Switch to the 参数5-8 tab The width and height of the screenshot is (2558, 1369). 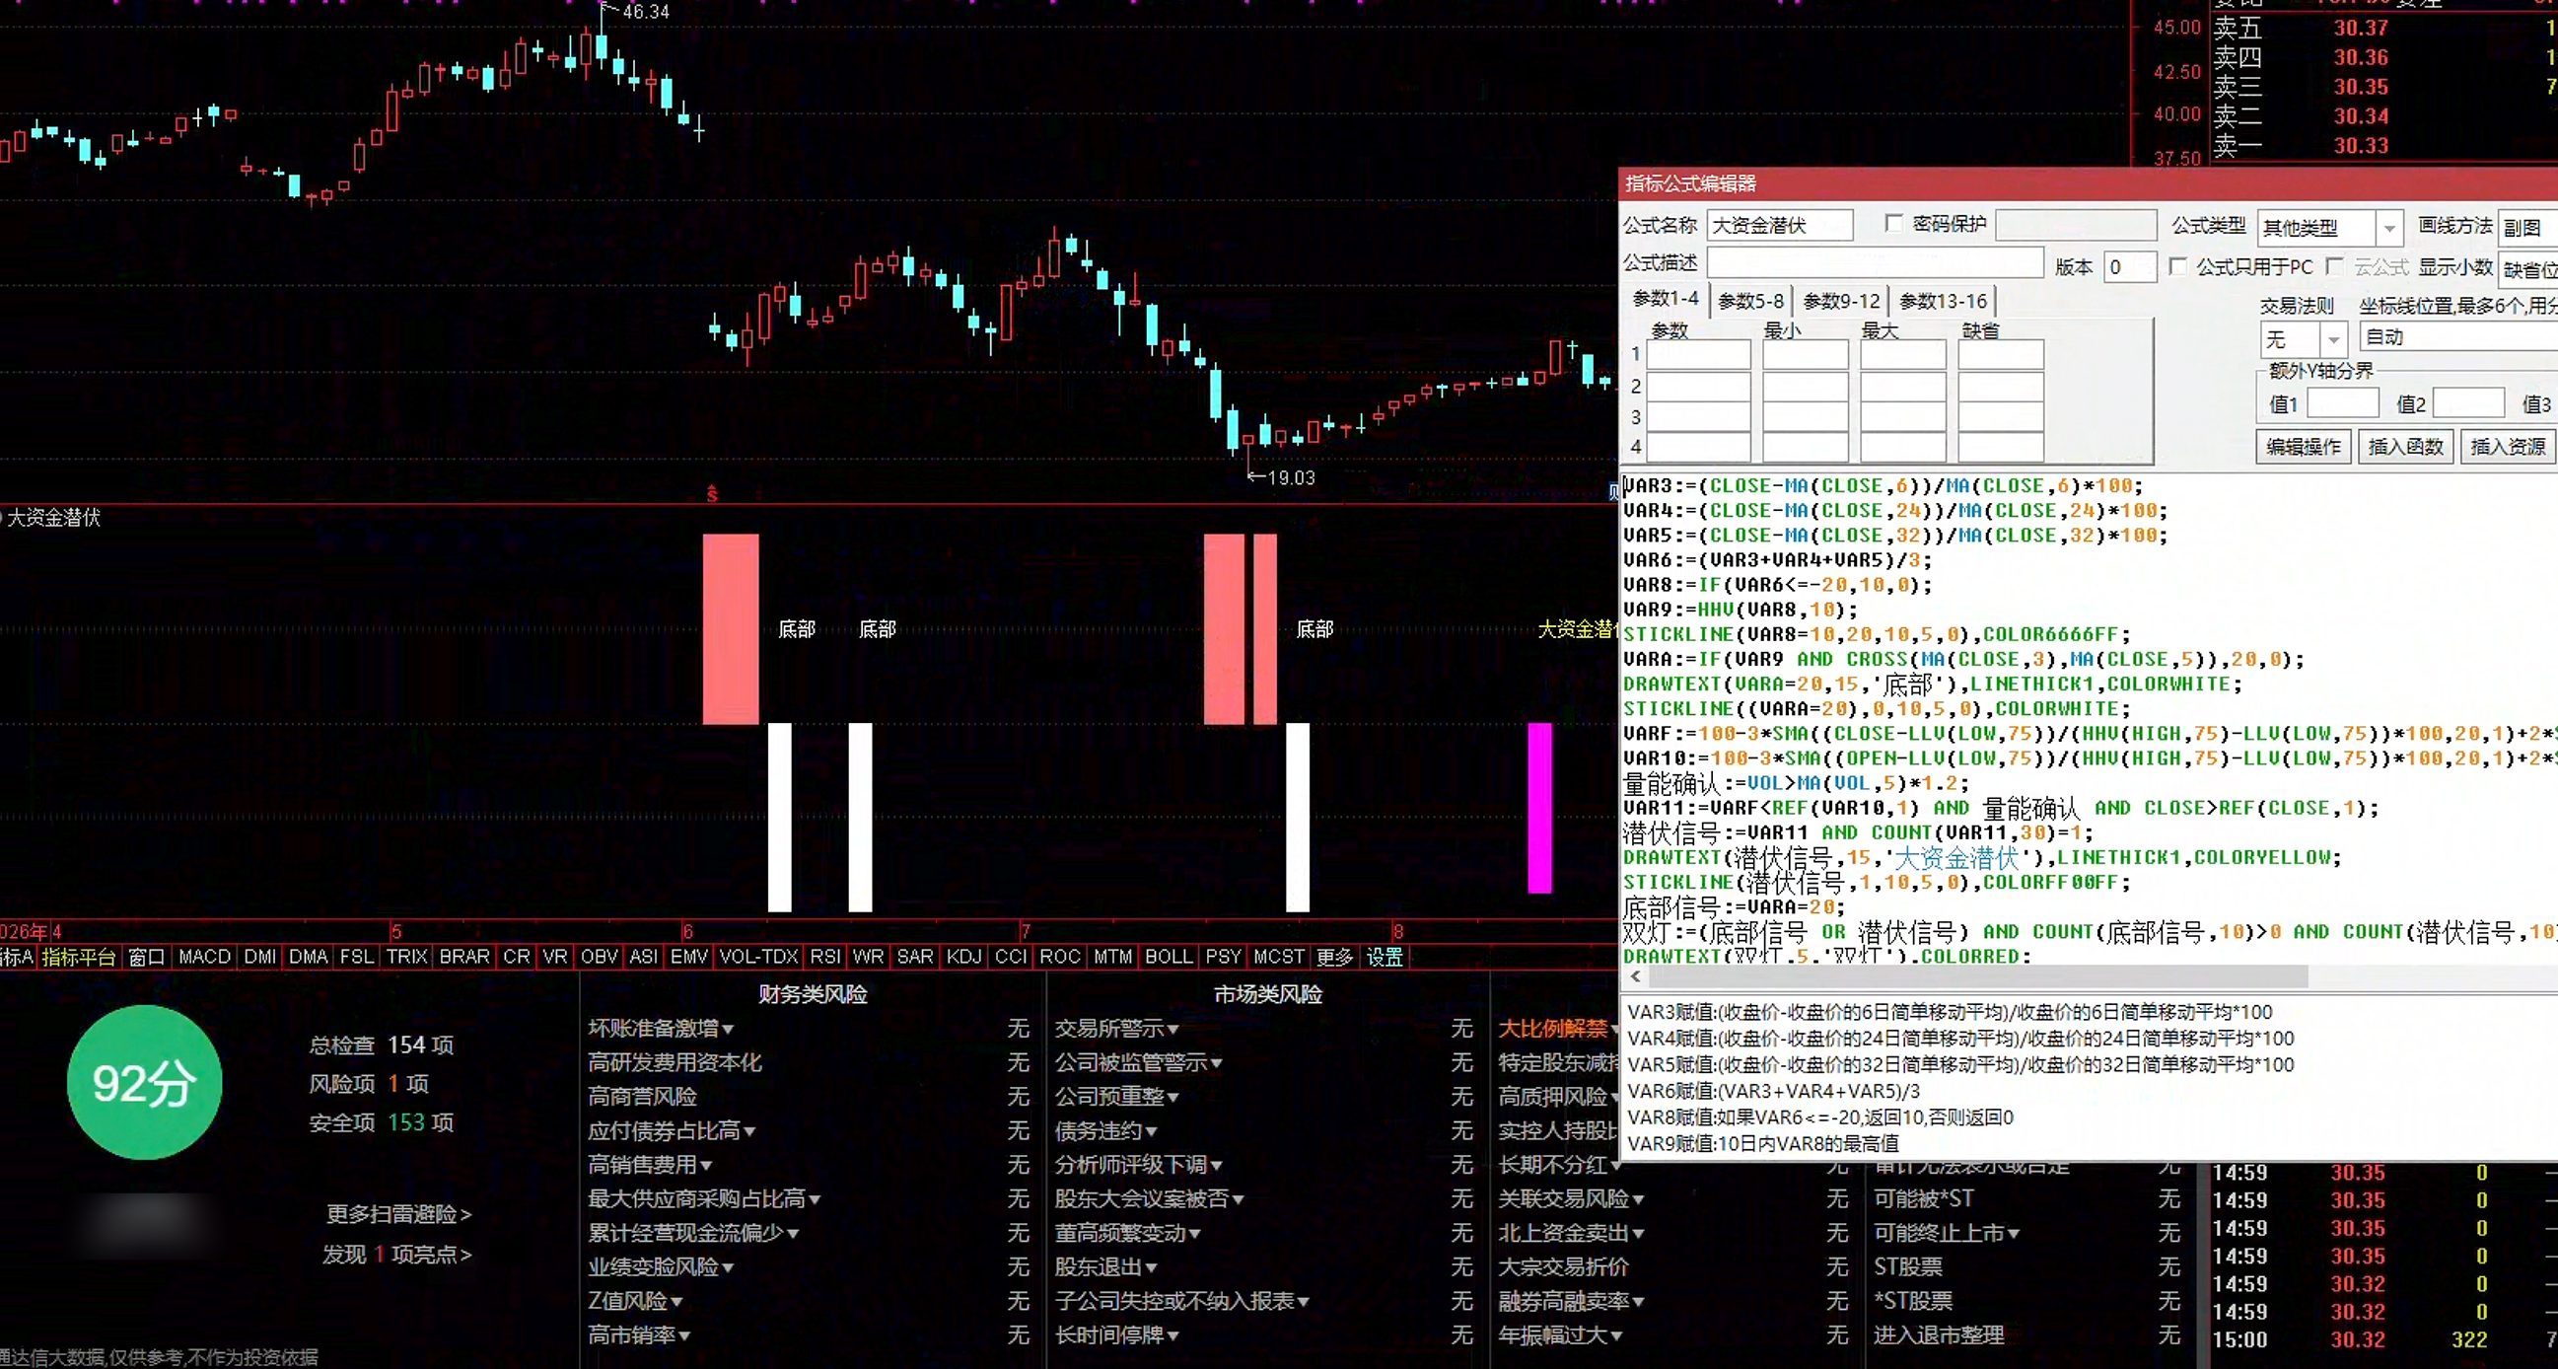pos(1750,301)
